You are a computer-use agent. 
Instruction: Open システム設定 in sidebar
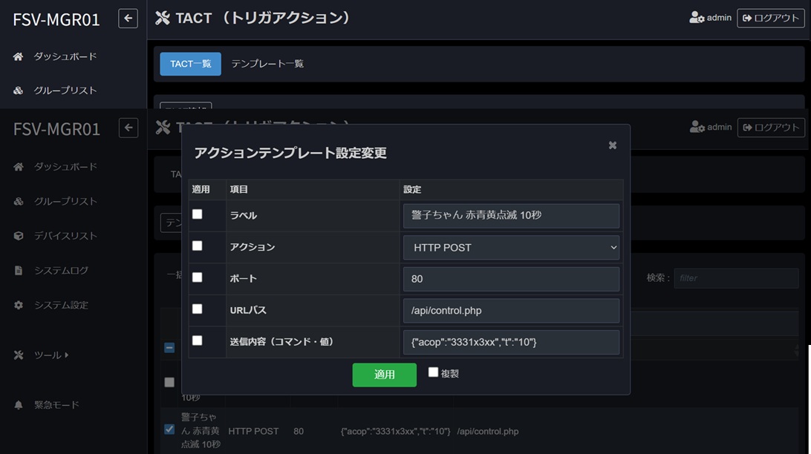point(61,305)
